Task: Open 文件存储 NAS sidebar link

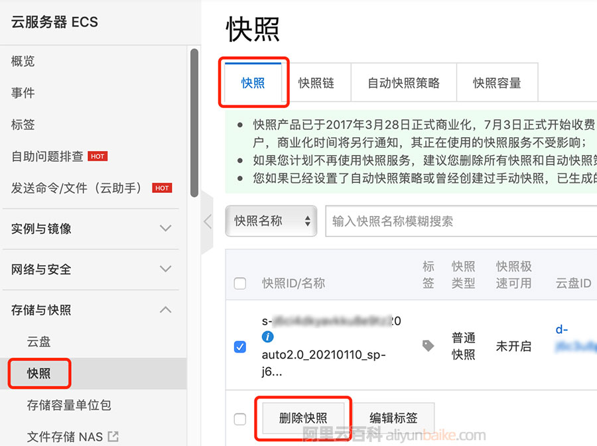Action: [x=65, y=437]
